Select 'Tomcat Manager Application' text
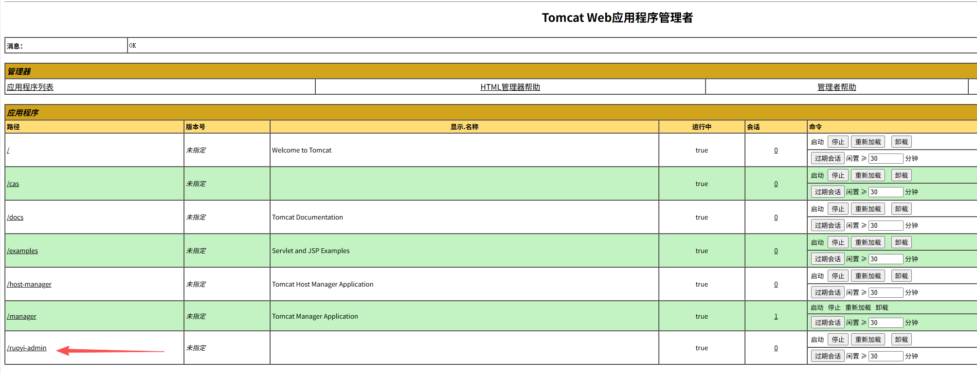 (x=315, y=316)
